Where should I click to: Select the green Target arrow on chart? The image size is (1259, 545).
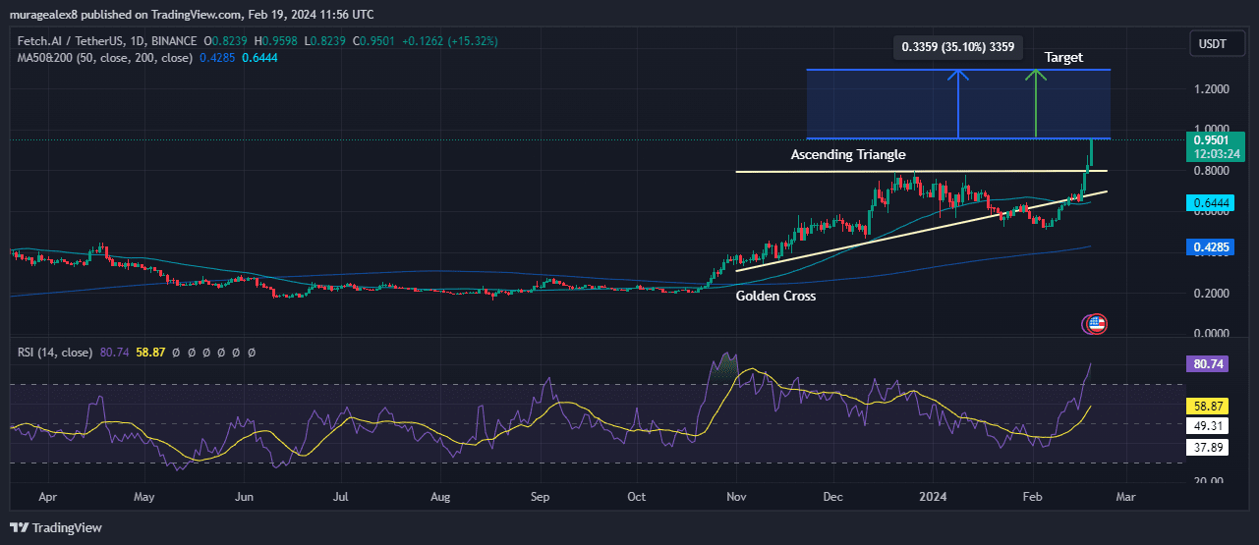[1034, 103]
